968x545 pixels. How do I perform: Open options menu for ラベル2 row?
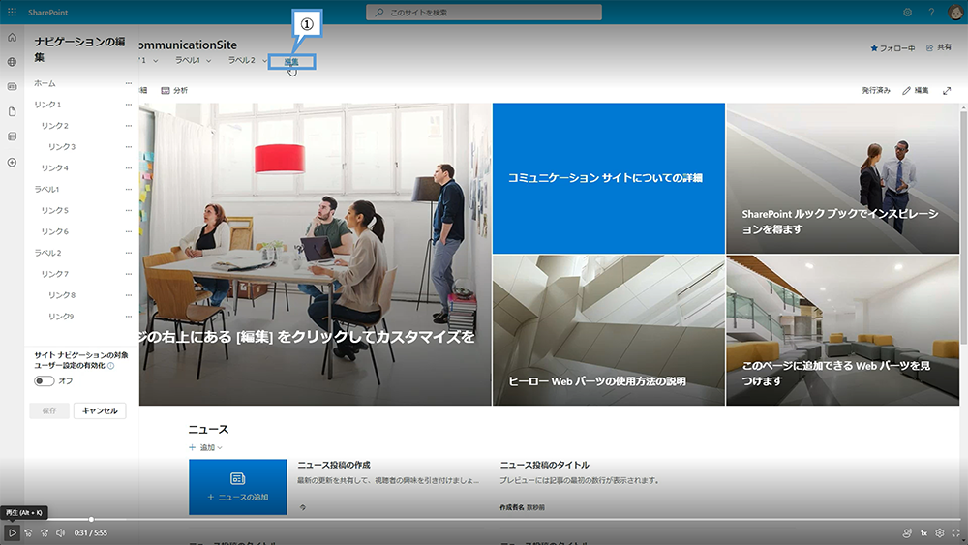129,253
